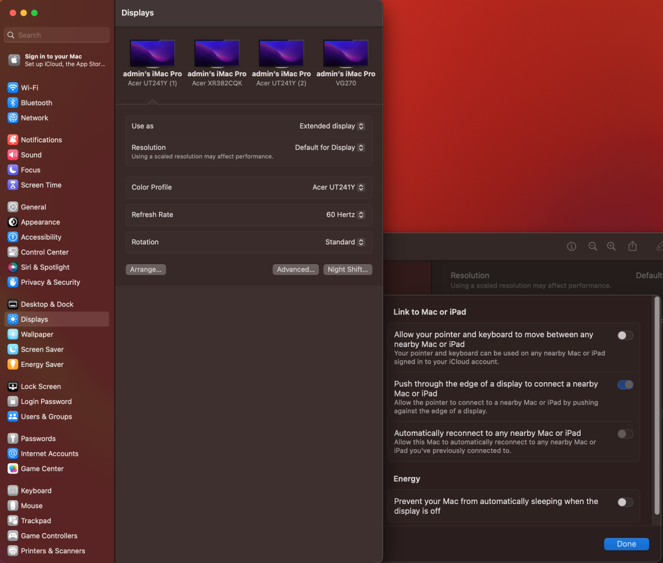The width and height of the screenshot is (663, 563).
Task: Open Privacy & Security pane
Action: point(56,282)
